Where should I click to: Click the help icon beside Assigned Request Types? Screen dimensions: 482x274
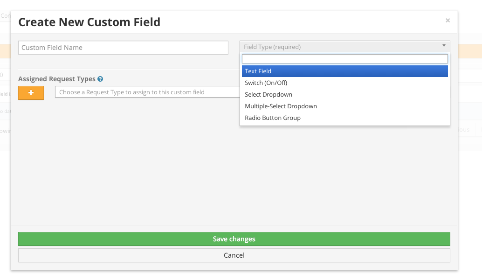pyautogui.click(x=100, y=79)
